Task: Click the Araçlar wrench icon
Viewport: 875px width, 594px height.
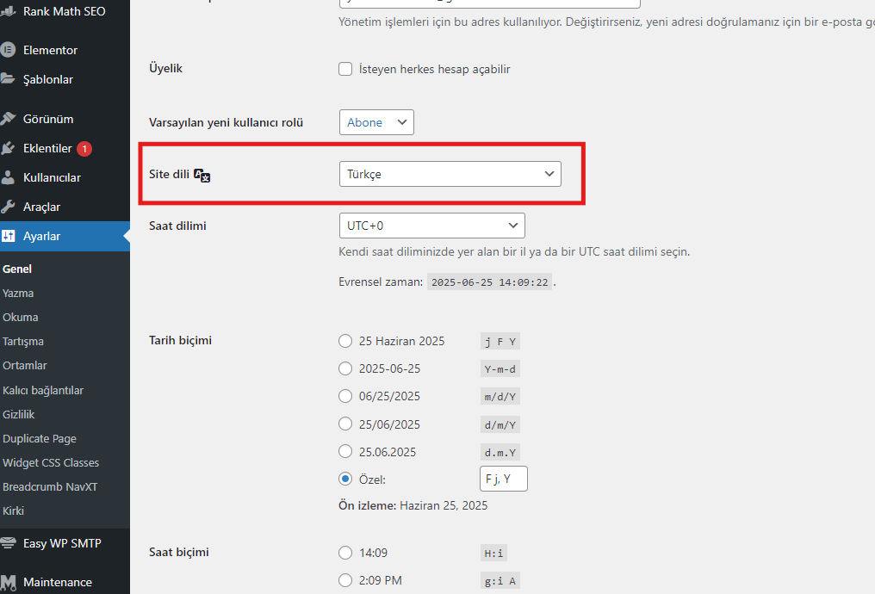Action: tap(7, 207)
